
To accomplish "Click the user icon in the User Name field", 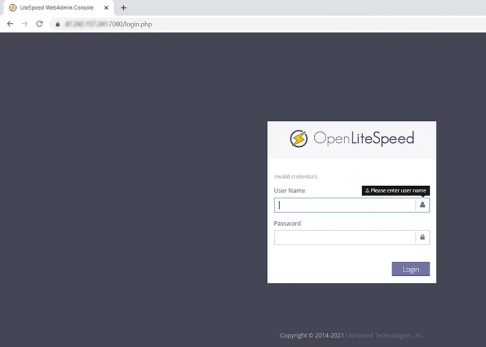I will pos(422,205).
